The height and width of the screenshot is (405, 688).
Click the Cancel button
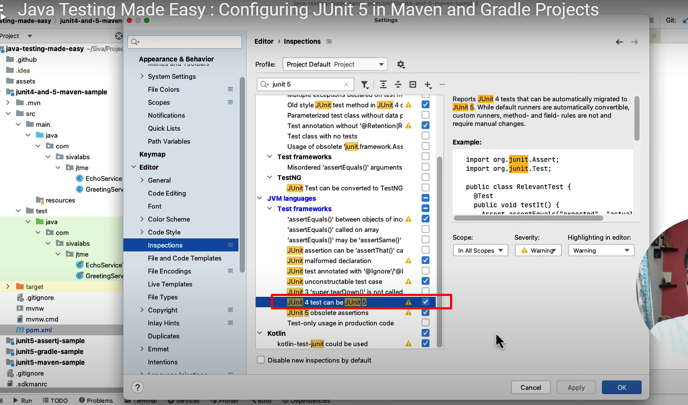(x=530, y=387)
